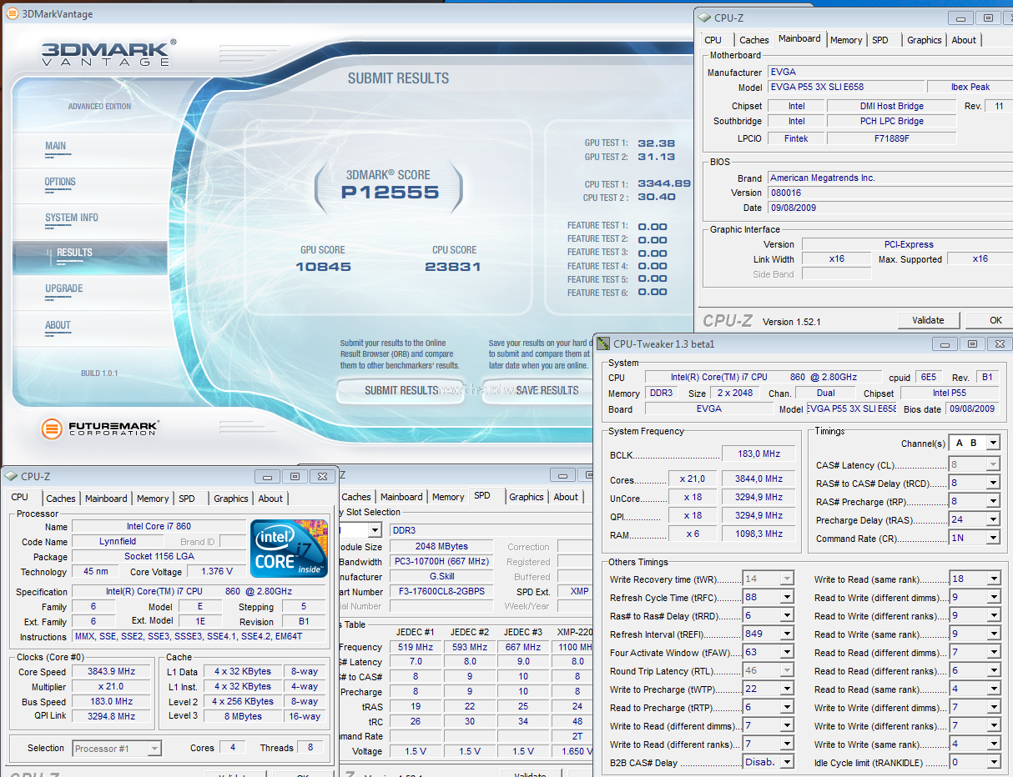Click the CPU-Tweaker title bar icon

point(603,343)
